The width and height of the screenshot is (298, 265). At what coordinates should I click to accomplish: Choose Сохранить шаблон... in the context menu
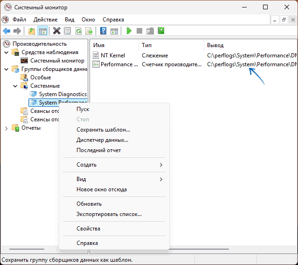(114, 130)
